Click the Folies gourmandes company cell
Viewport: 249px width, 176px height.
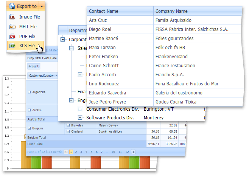point(198,39)
